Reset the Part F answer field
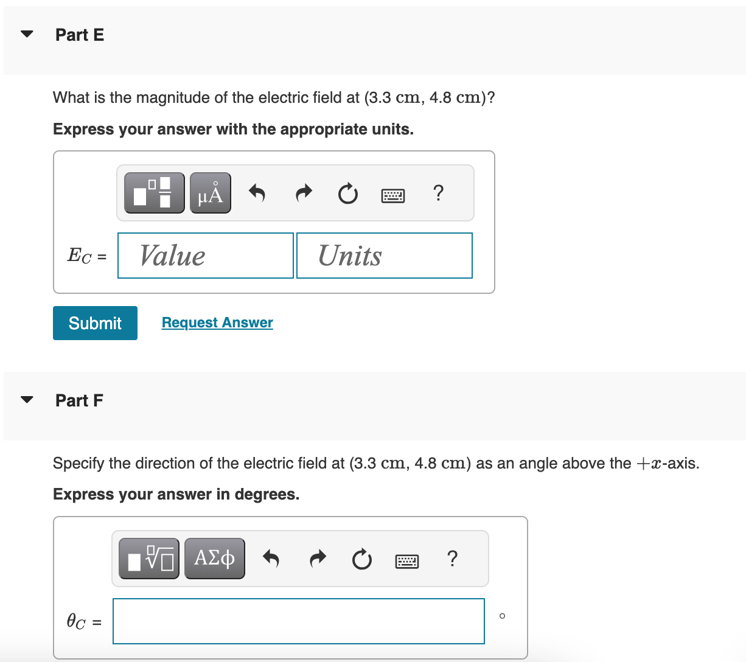 coord(361,559)
